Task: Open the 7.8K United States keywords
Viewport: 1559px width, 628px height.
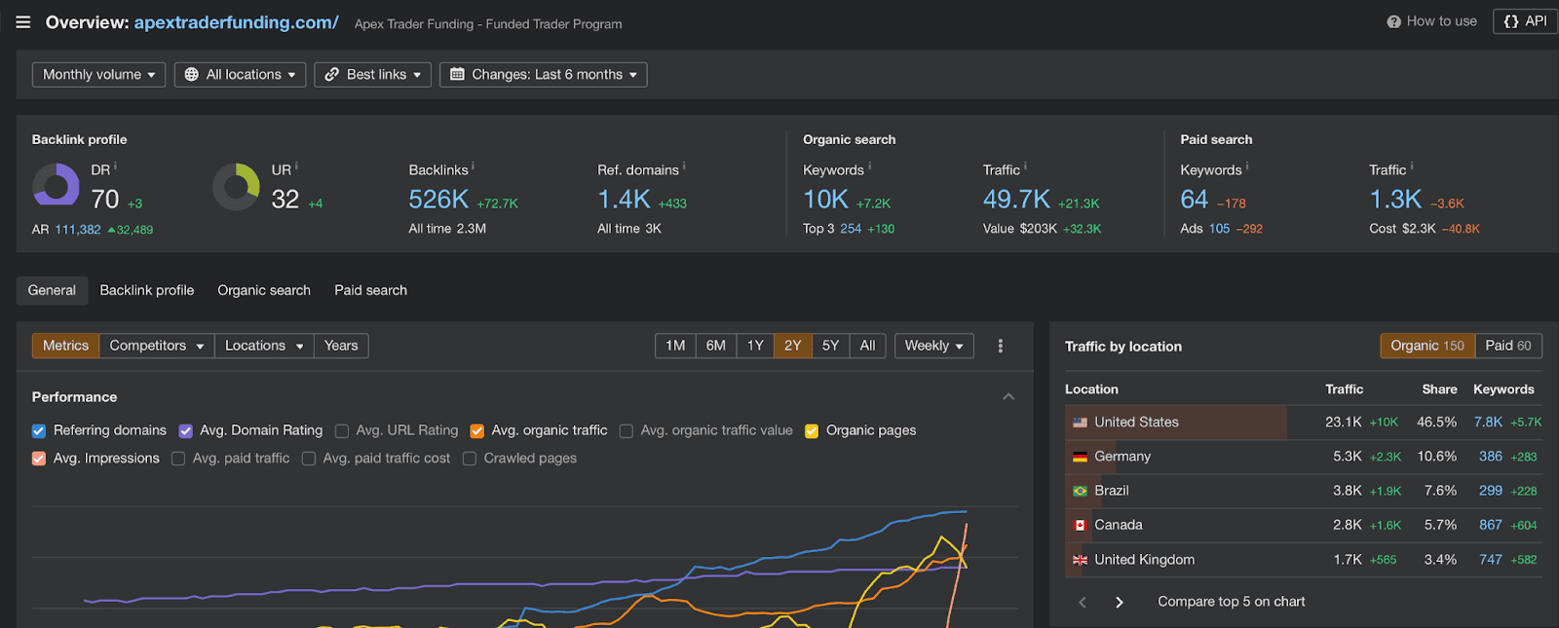Action: coord(1488,423)
